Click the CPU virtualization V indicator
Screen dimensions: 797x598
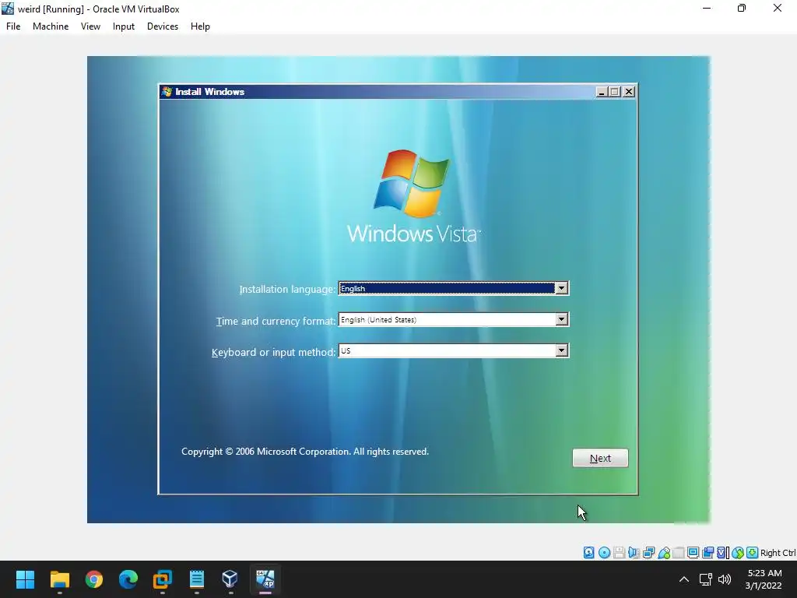(x=722, y=553)
